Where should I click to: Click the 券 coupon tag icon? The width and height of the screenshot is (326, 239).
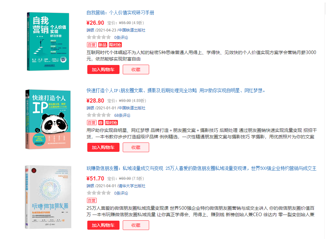point(101,123)
